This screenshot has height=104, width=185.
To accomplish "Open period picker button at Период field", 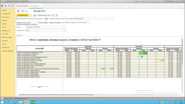I will [64, 27].
